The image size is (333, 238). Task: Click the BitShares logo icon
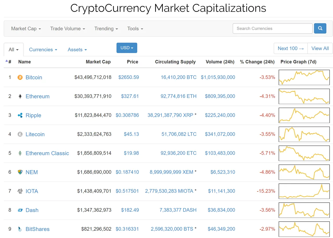tap(20, 229)
